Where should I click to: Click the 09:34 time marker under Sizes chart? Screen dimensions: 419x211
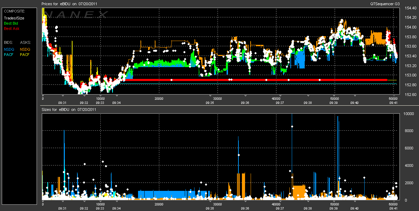click(x=116, y=209)
